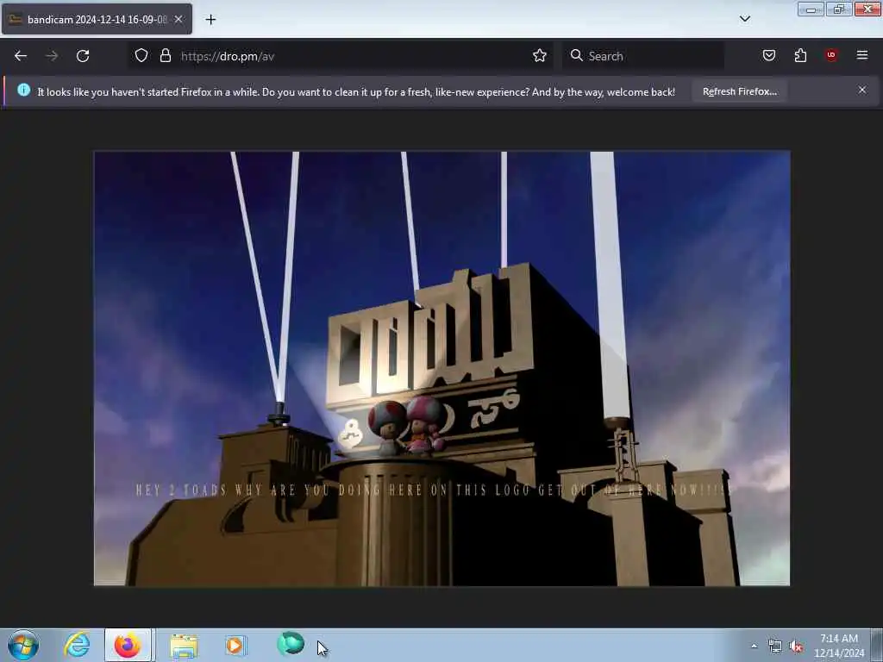Open the Extensions puzzle icon

tap(800, 55)
